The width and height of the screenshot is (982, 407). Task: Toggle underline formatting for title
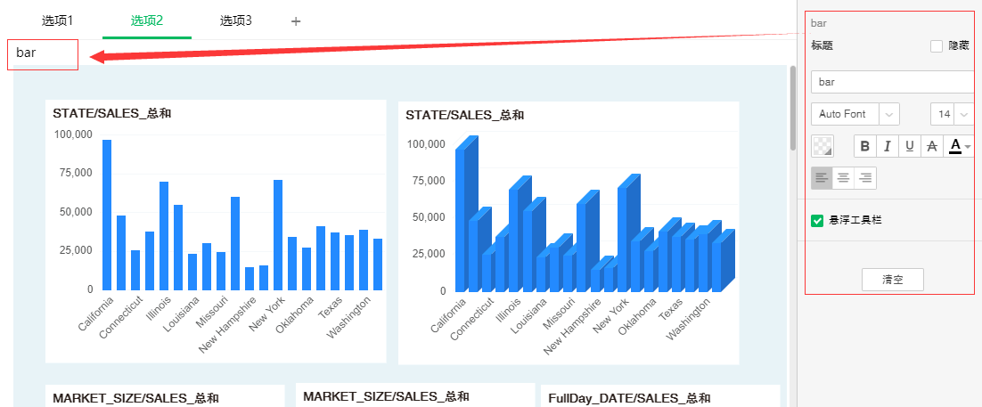pos(909,146)
